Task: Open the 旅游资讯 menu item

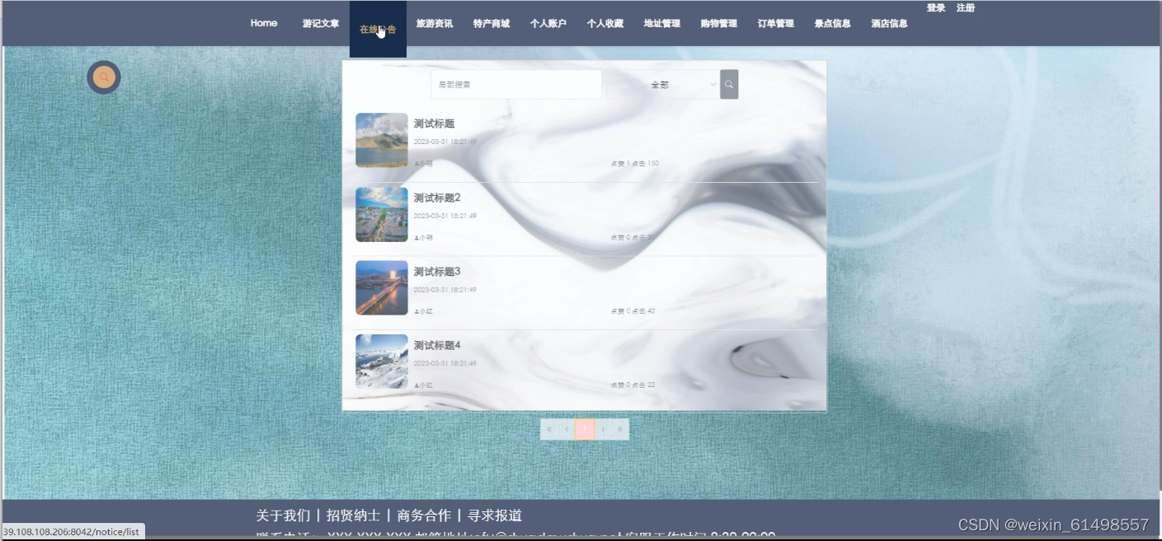Action: pyautogui.click(x=435, y=23)
